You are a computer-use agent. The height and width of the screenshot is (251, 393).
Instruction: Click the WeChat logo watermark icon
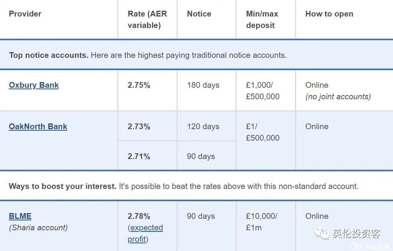click(322, 233)
